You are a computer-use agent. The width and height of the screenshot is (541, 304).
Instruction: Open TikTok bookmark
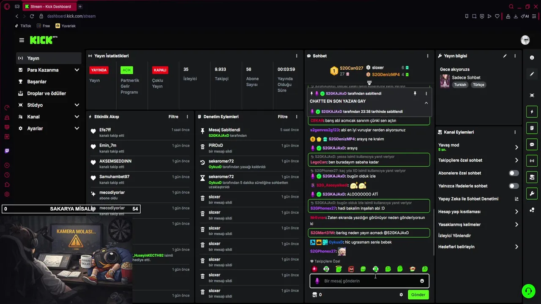[x=23, y=26]
